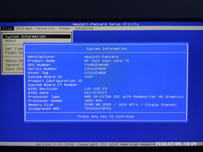Click the 1650 MHz value
Screen dimensions: 203x152
point(93,101)
